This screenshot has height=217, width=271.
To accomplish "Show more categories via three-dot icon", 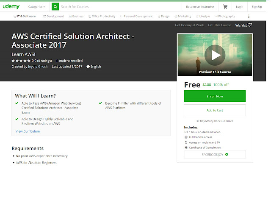I will pyautogui.click(x=249, y=16).
